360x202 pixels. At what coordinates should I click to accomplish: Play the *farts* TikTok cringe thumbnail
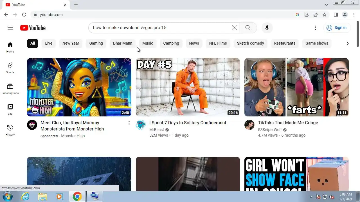pyautogui.click(x=296, y=87)
